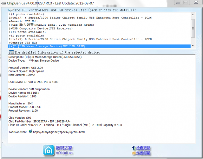Click the 'Description: [I:]USB Mass Storage Device' line

click(x=45, y=57)
